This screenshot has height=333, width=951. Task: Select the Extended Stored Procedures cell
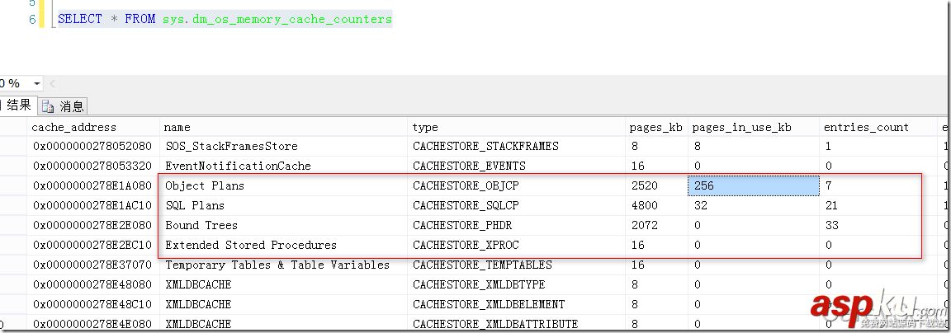(251, 245)
